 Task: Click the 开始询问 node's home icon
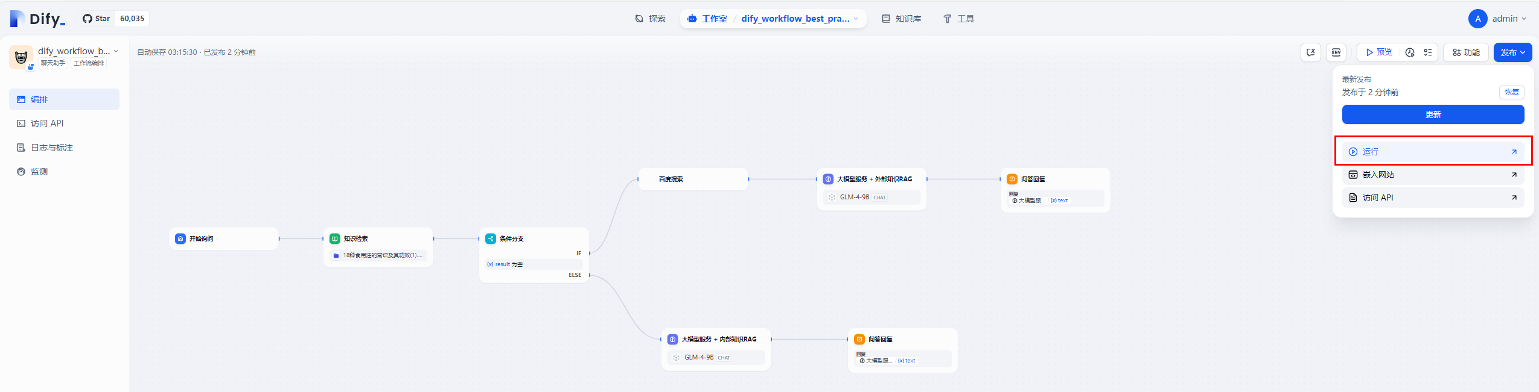point(180,238)
